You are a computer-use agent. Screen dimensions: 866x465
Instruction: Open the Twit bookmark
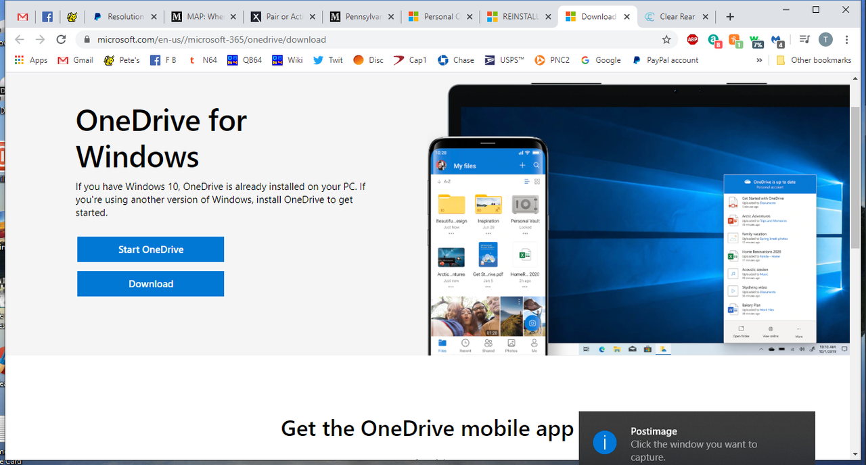(x=328, y=60)
